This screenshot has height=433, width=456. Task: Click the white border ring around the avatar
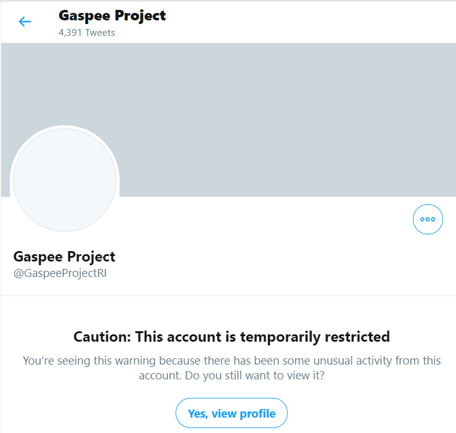click(65, 127)
